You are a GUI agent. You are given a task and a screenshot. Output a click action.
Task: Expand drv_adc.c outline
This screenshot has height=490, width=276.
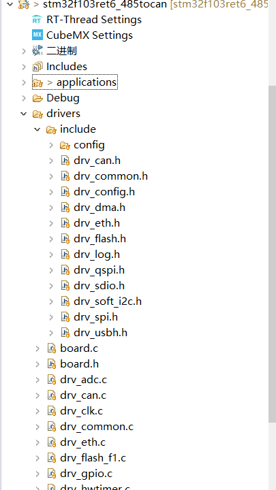pos(37,380)
